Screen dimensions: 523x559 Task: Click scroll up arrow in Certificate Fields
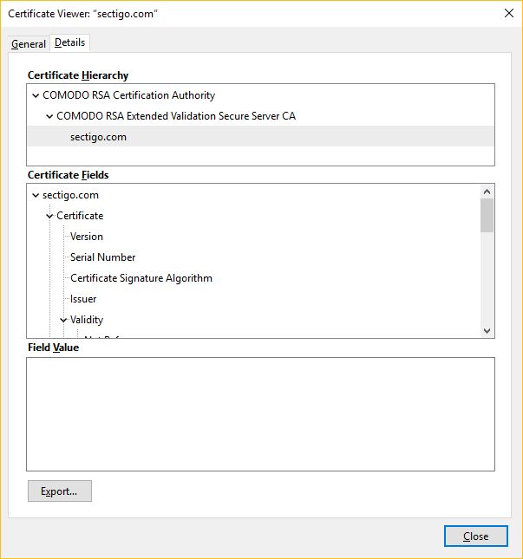(487, 192)
